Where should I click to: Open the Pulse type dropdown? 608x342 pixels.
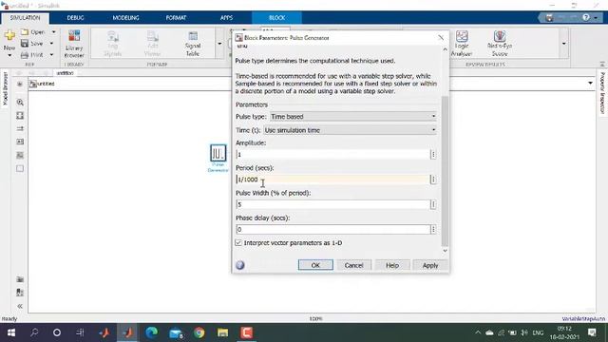[x=353, y=116]
